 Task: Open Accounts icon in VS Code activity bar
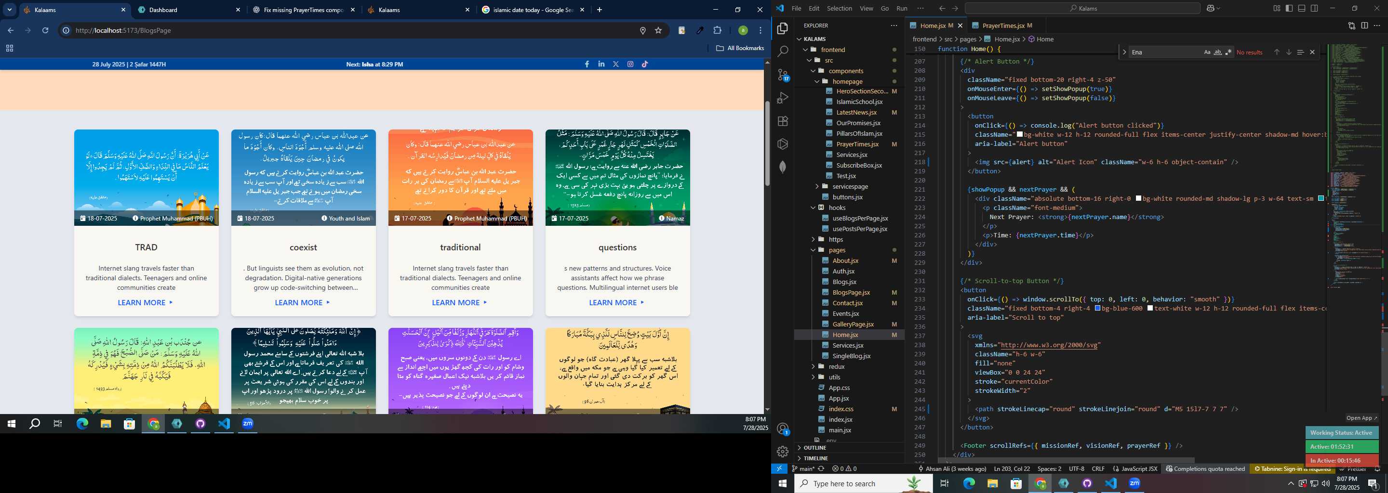pos(783,429)
